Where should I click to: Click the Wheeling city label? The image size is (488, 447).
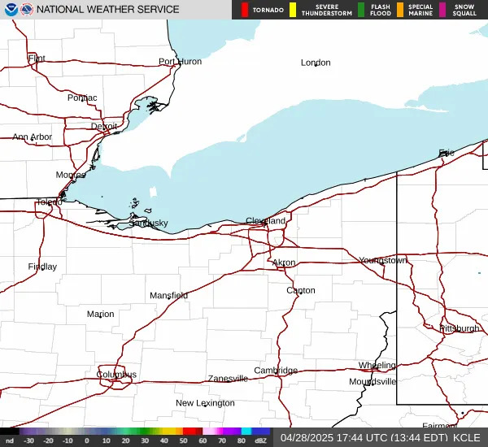click(377, 365)
